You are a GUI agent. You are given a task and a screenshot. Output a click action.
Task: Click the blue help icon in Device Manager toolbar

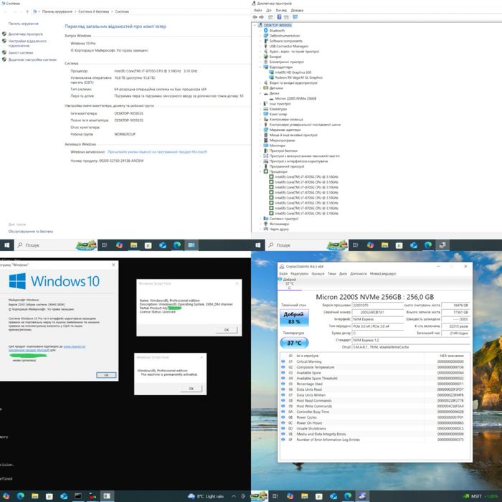[x=279, y=17]
